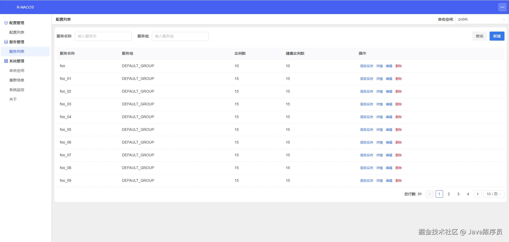Delete the foo_05 service via 删除
Screen dimensions: 509x242
coord(398,130)
